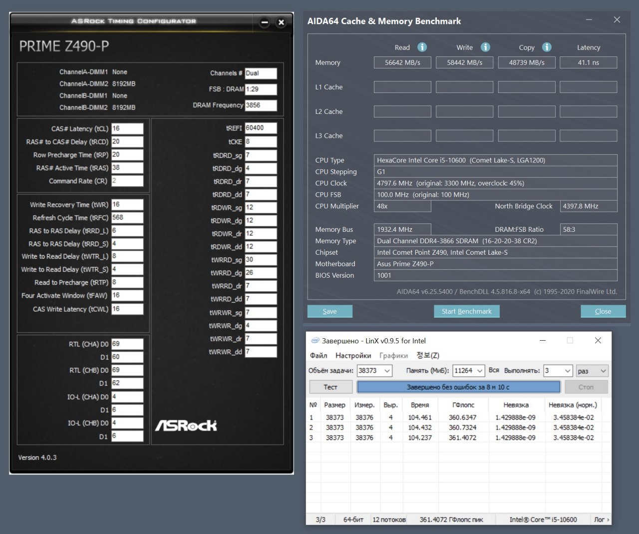Close the AIDA64 benchmark window
This screenshot has height=534, width=639.
point(617,20)
